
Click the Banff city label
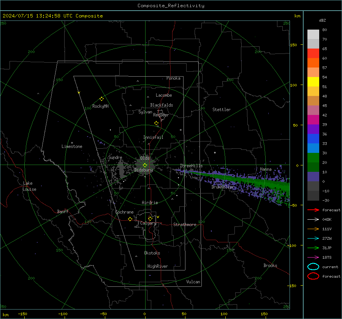[63, 211]
